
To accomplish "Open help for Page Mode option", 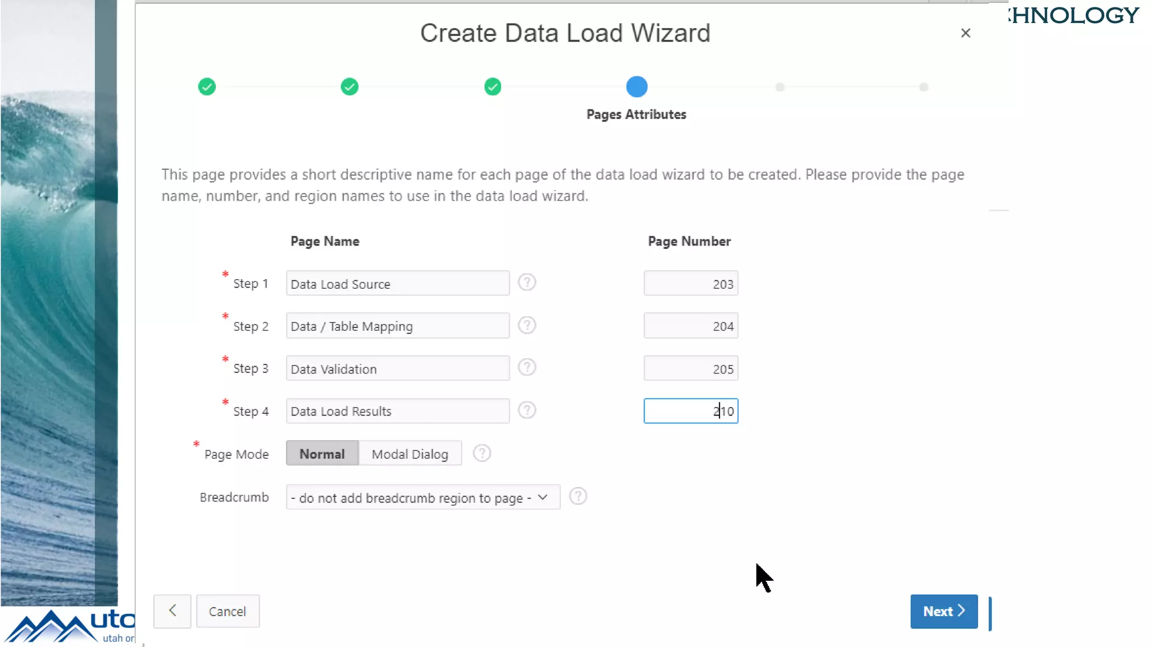I will (x=482, y=453).
